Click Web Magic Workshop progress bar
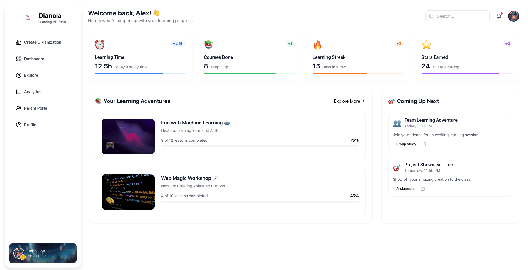Image resolution: width=528 pixels, height=270 pixels. [x=260, y=202]
